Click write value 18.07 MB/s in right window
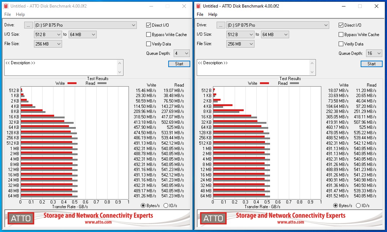Screen dimensions: 387x232 (338, 91)
